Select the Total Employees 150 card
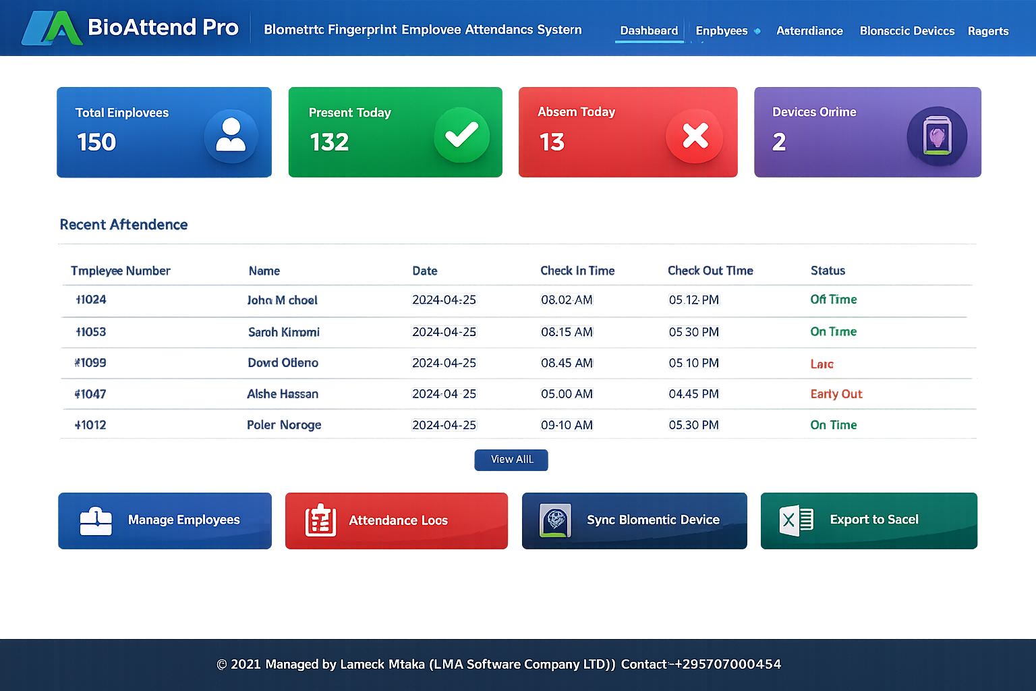Viewport: 1036px width, 691px height. pyautogui.click(x=164, y=132)
